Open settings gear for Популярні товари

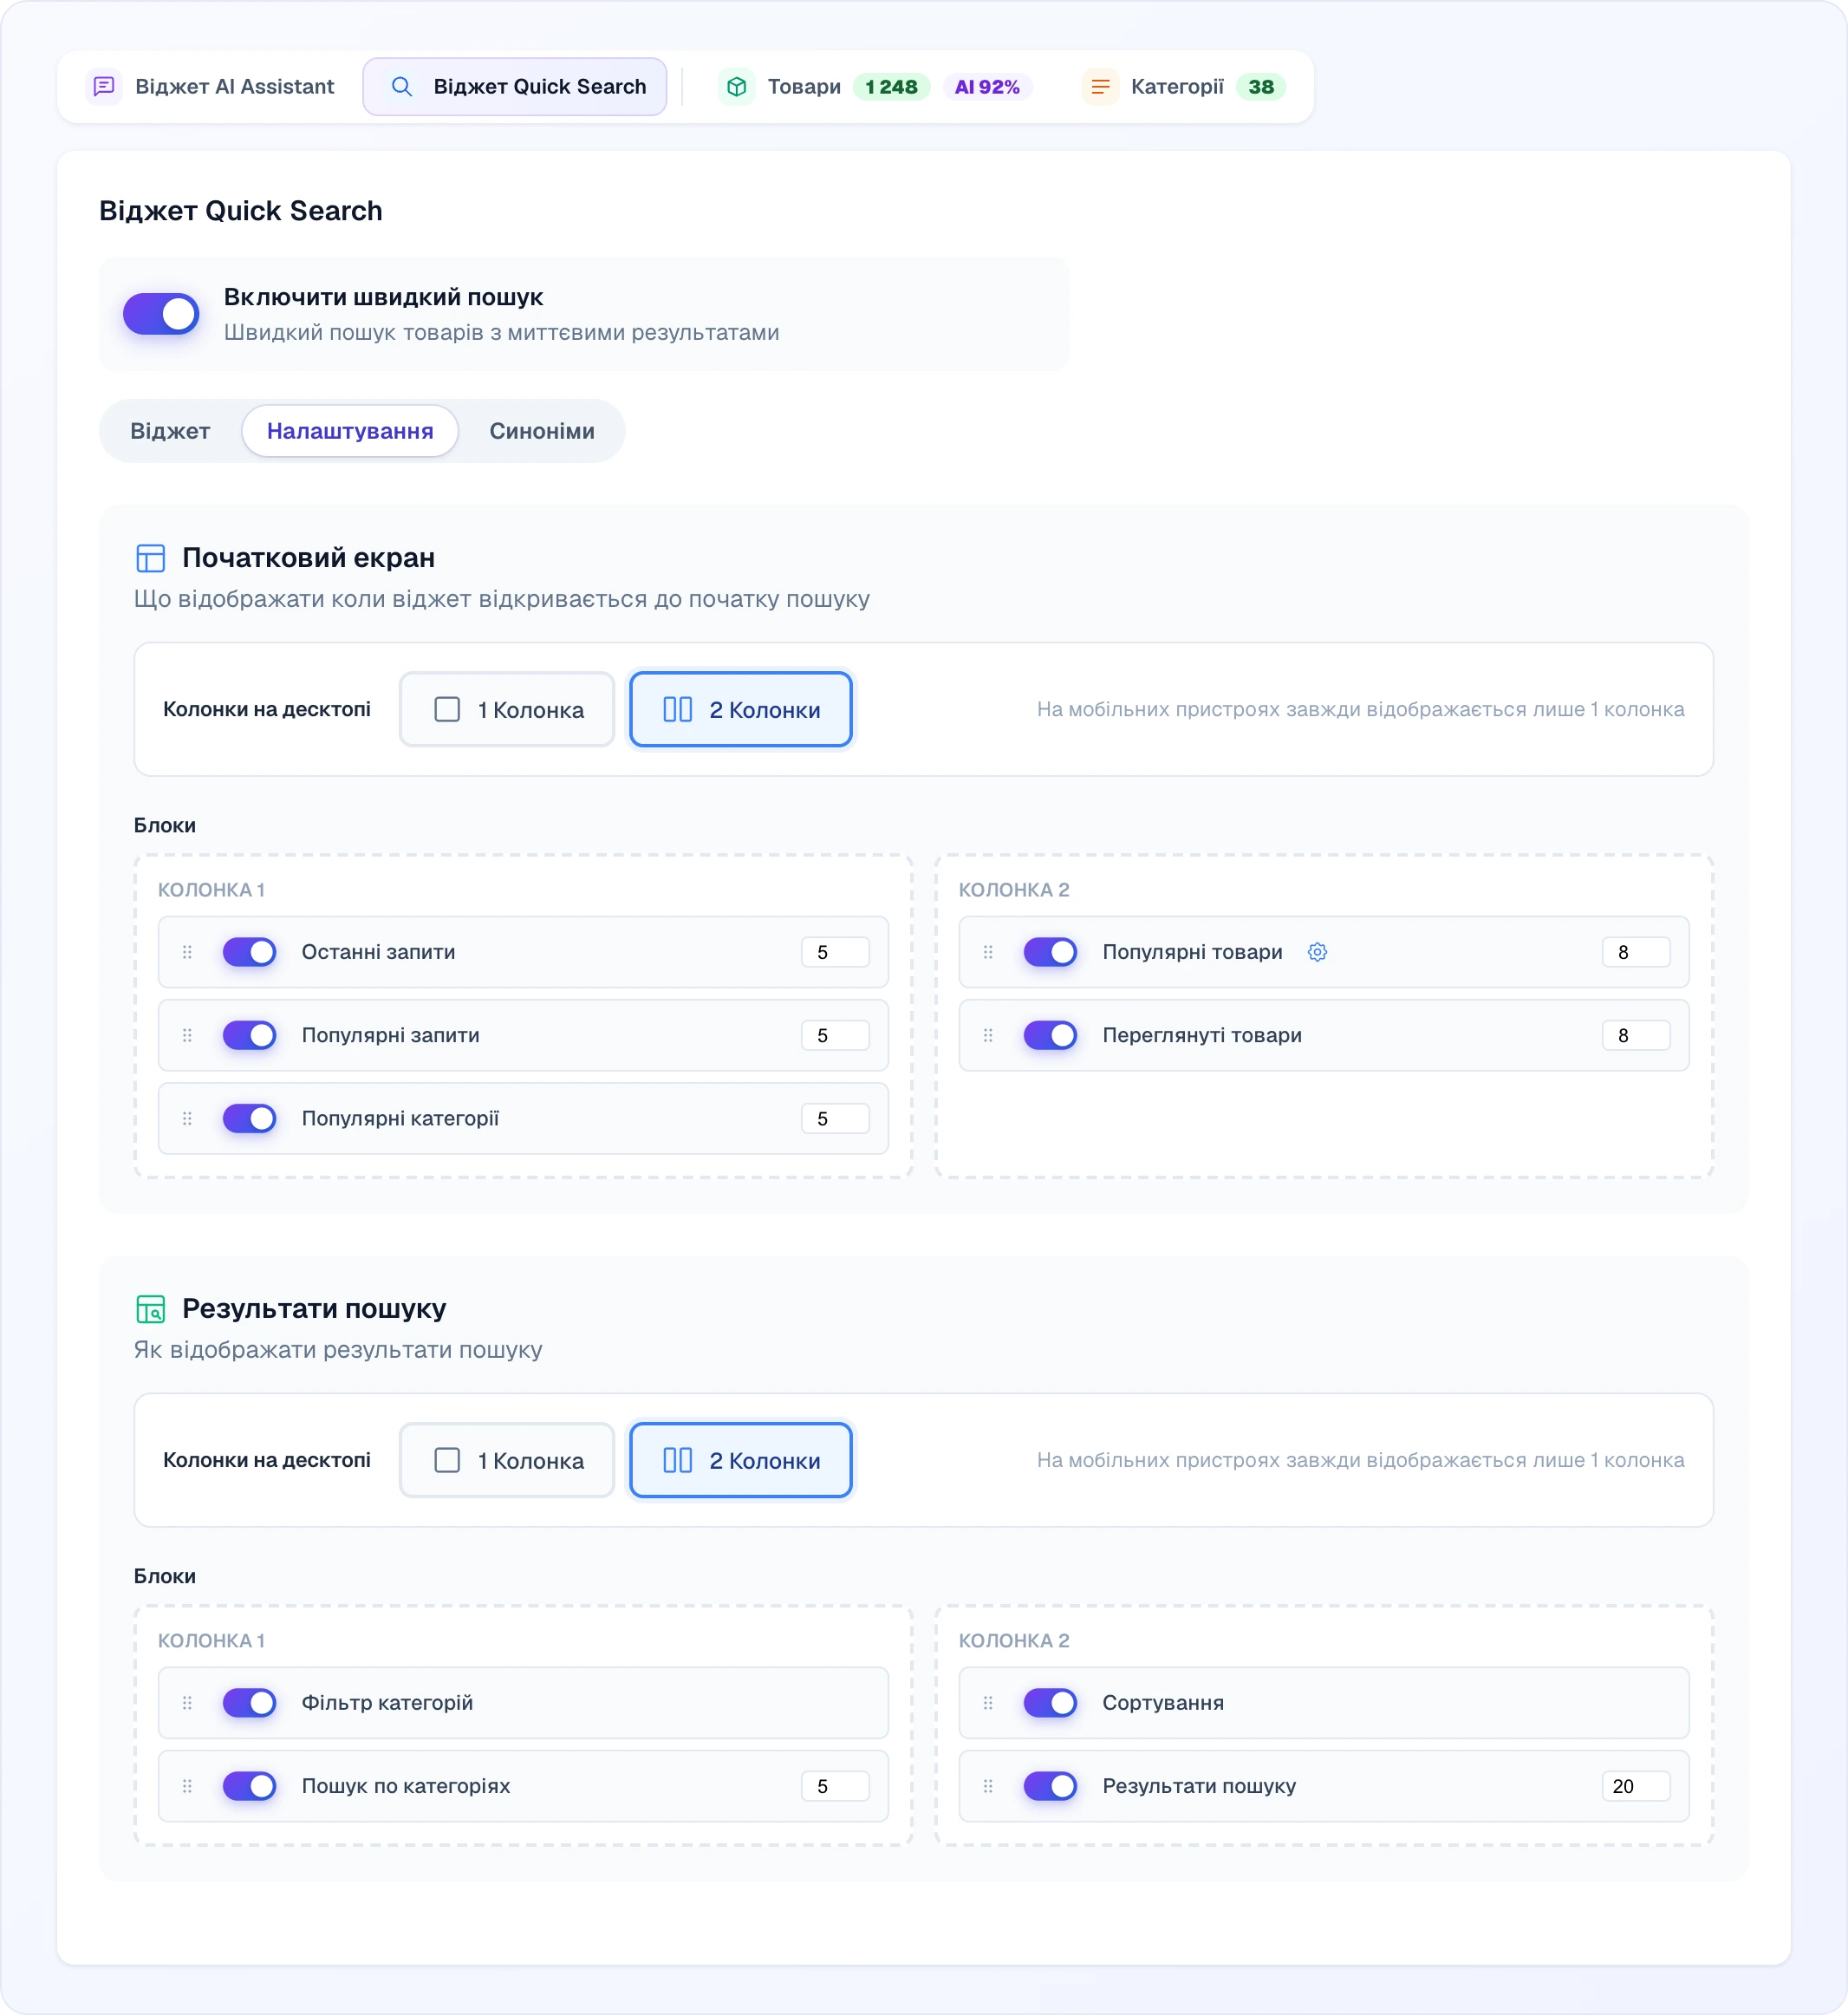point(1317,951)
